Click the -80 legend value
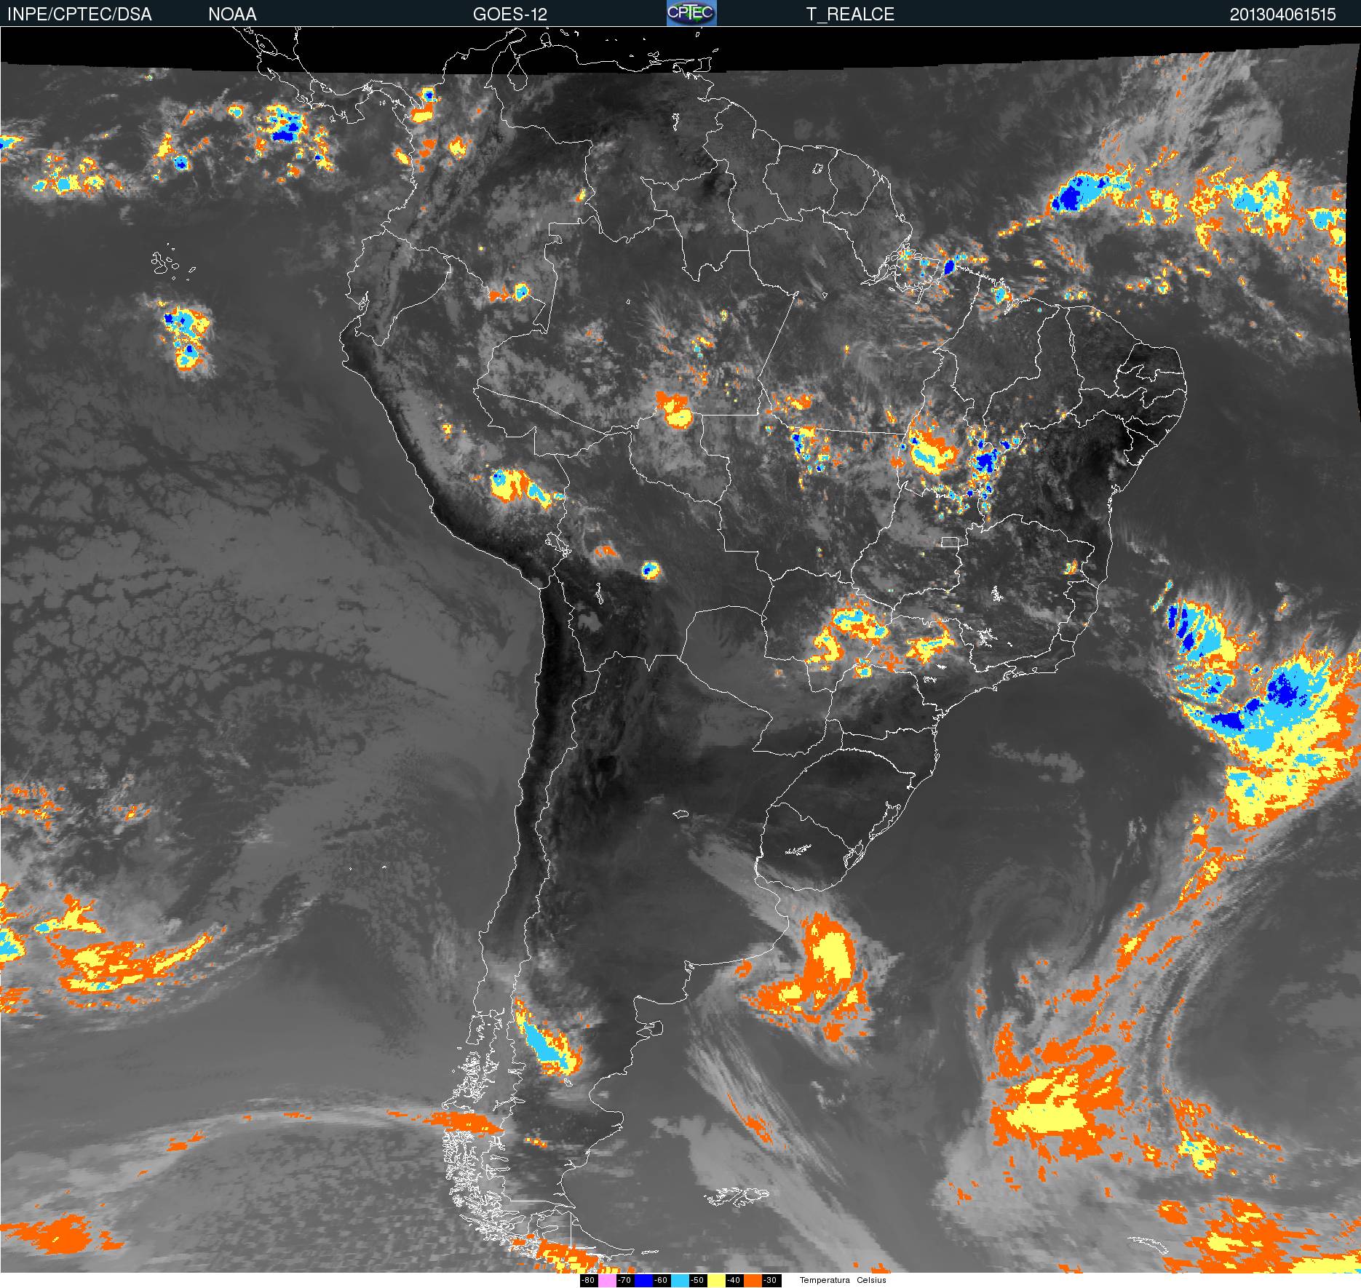Screen dimensions: 1361x1288 pos(589,1280)
